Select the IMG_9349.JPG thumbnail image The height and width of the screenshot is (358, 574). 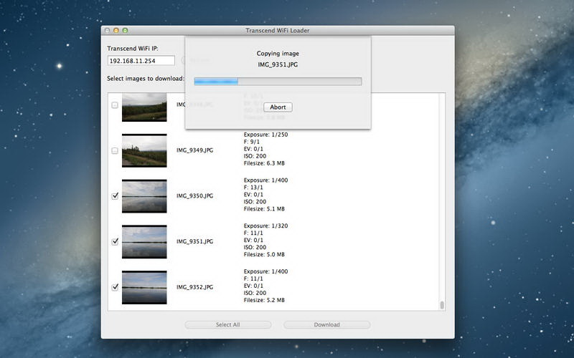[144, 150]
